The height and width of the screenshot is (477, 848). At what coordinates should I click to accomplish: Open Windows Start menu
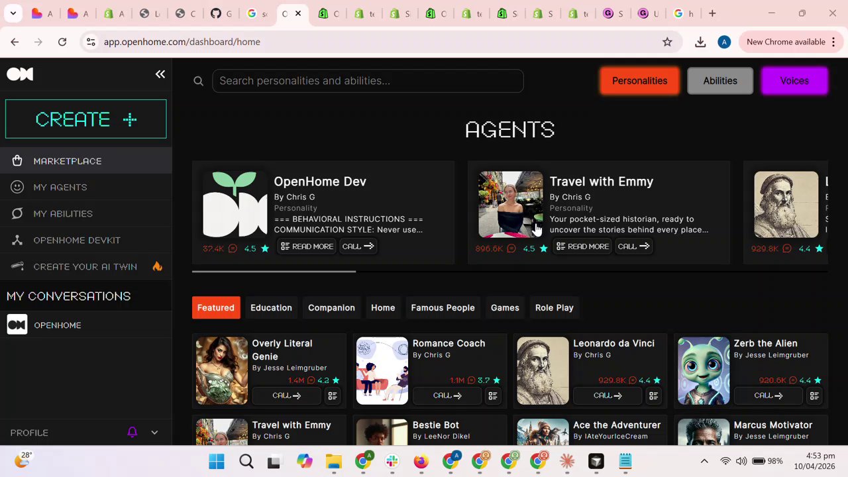[217, 461]
